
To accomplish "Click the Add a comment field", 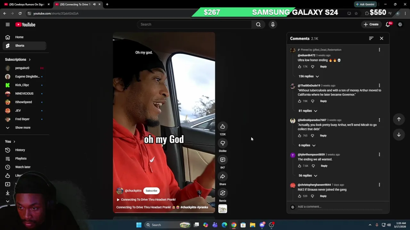I will 340,207.
